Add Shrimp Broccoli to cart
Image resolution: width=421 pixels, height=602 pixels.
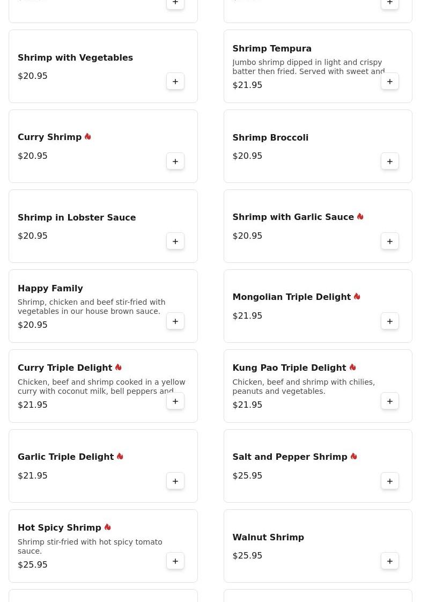point(390,161)
